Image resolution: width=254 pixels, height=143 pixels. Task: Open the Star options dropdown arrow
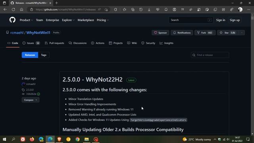coord(242,33)
